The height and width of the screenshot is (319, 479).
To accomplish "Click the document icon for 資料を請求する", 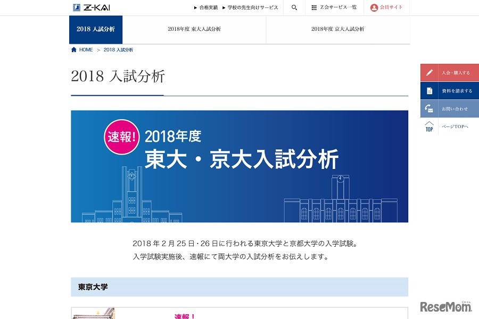I will tap(429, 90).
